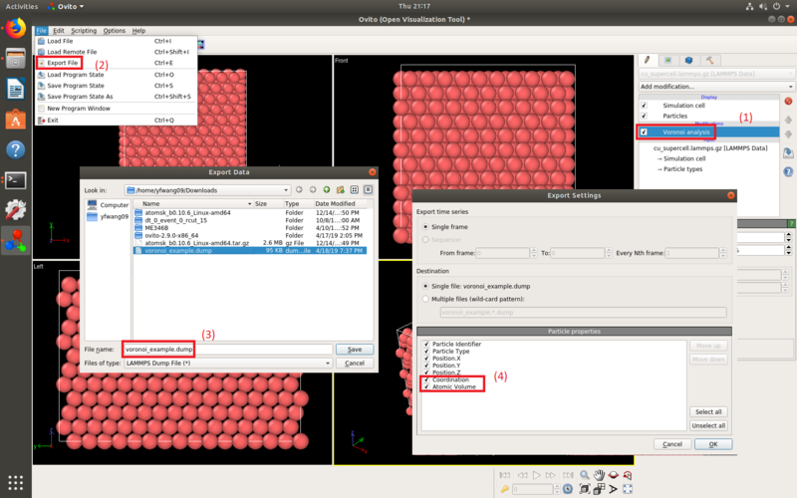Choose Export File from File menu
Screen dimensions: 797x498
63,63
